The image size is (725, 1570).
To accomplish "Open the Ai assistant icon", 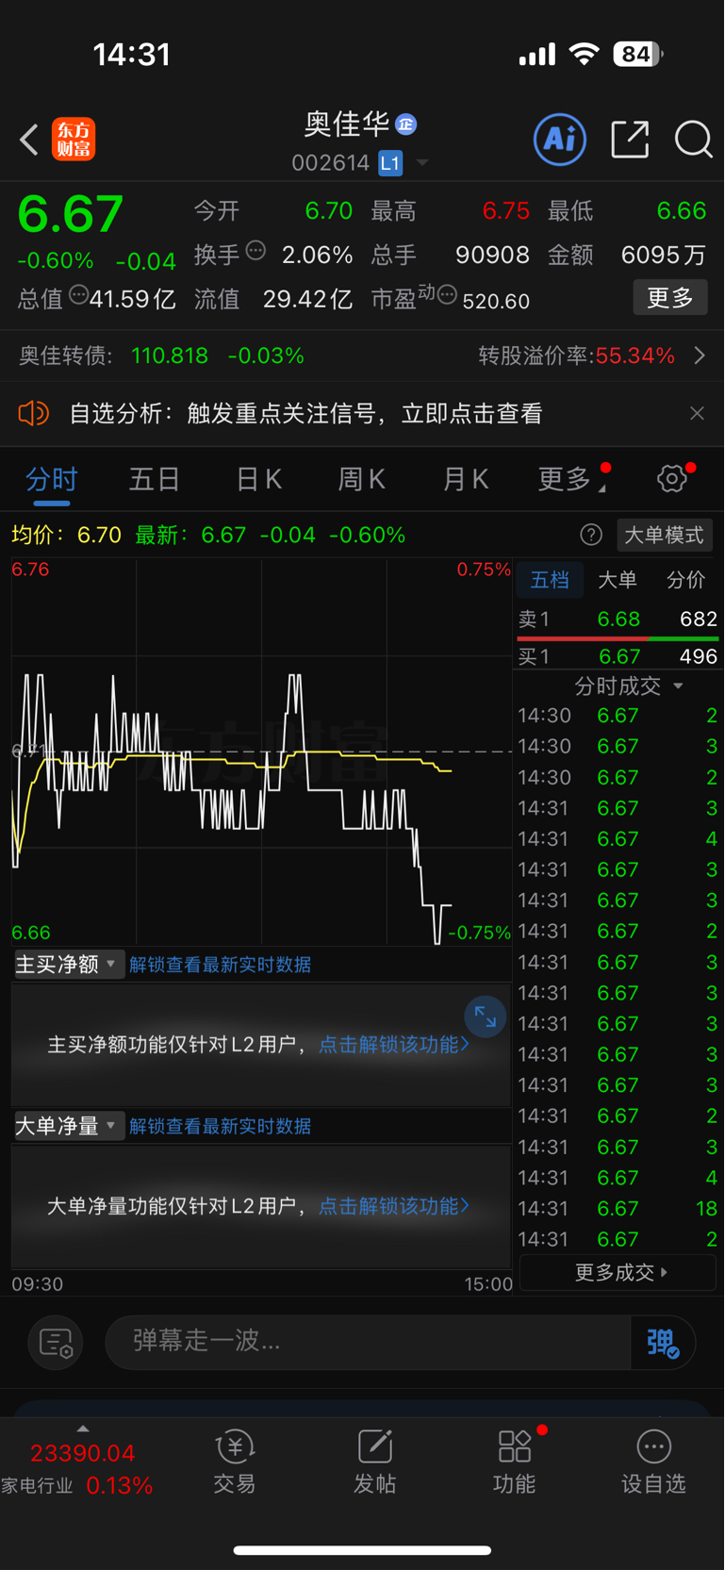I will point(560,140).
